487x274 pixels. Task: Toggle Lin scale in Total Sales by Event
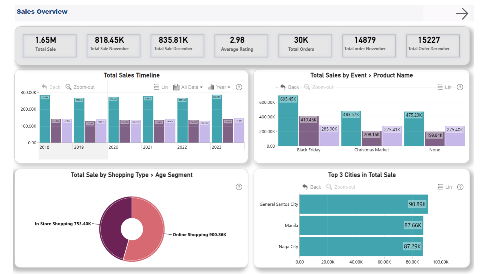[444, 87]
